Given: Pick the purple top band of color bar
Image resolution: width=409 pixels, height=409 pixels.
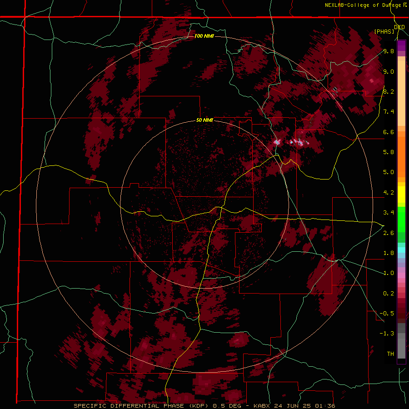Looking at the screenshot, I should click(x=401, y=45).
